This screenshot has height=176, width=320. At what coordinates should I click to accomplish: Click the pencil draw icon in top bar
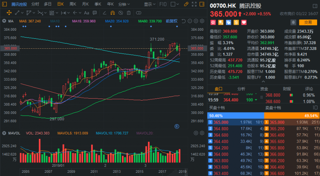pos(186,4)
